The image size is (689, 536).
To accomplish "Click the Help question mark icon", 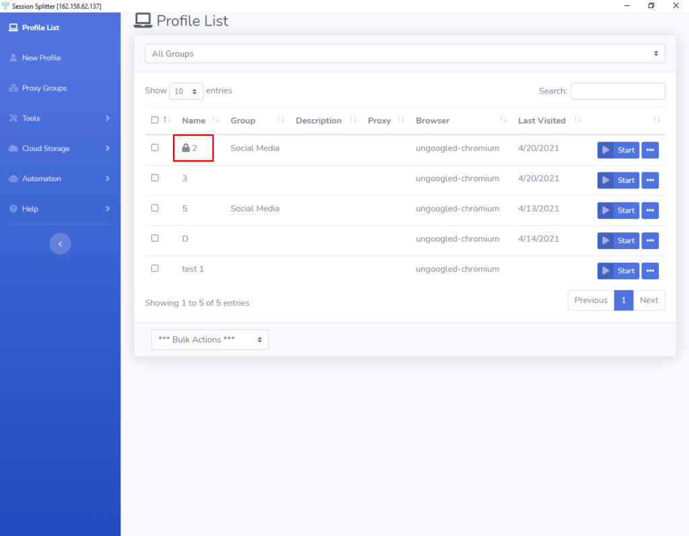I will 13,209.
